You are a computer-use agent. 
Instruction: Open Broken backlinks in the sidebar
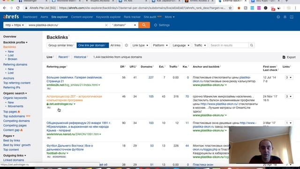click(x=13, y=59)
